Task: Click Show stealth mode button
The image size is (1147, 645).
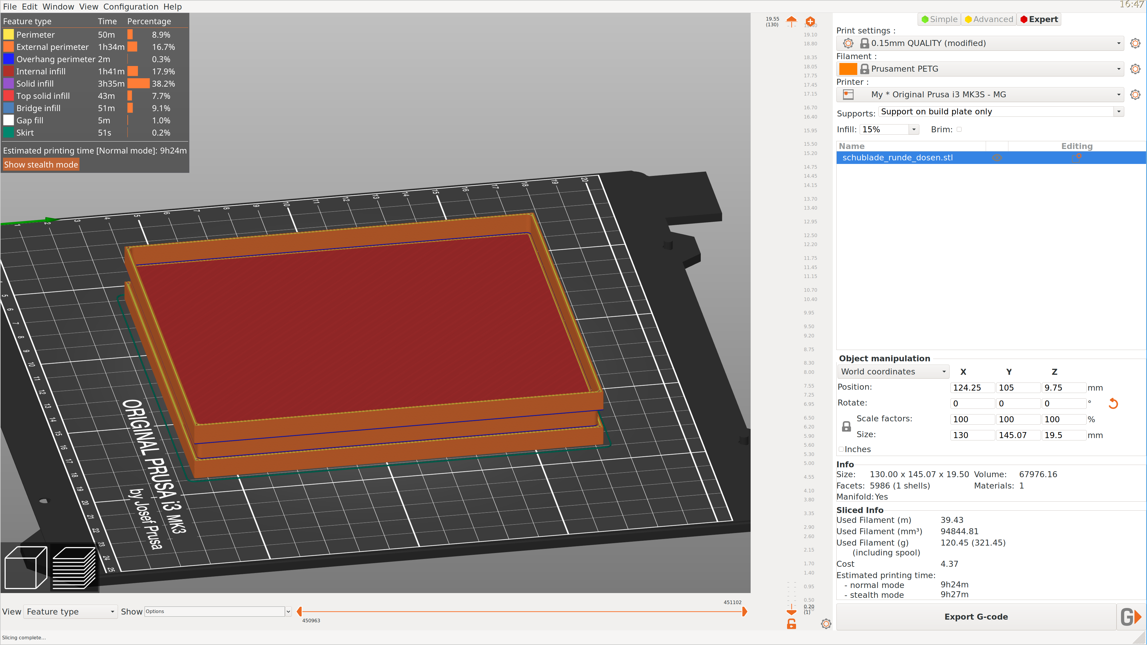Action: point(41,165)
